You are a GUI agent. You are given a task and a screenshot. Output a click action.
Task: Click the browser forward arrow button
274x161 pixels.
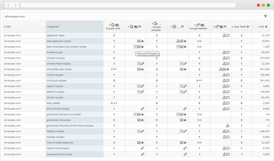tap(15, 5)
